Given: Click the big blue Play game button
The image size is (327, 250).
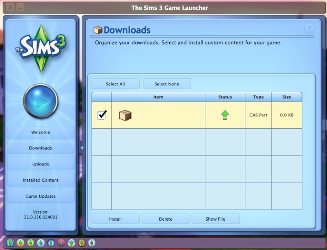Looking at the screenshot, I should [x=40, y=101].
